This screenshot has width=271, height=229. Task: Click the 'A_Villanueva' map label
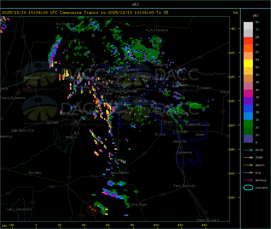(x=157, y=30)
